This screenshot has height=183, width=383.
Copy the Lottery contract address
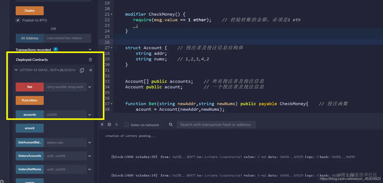82,70
